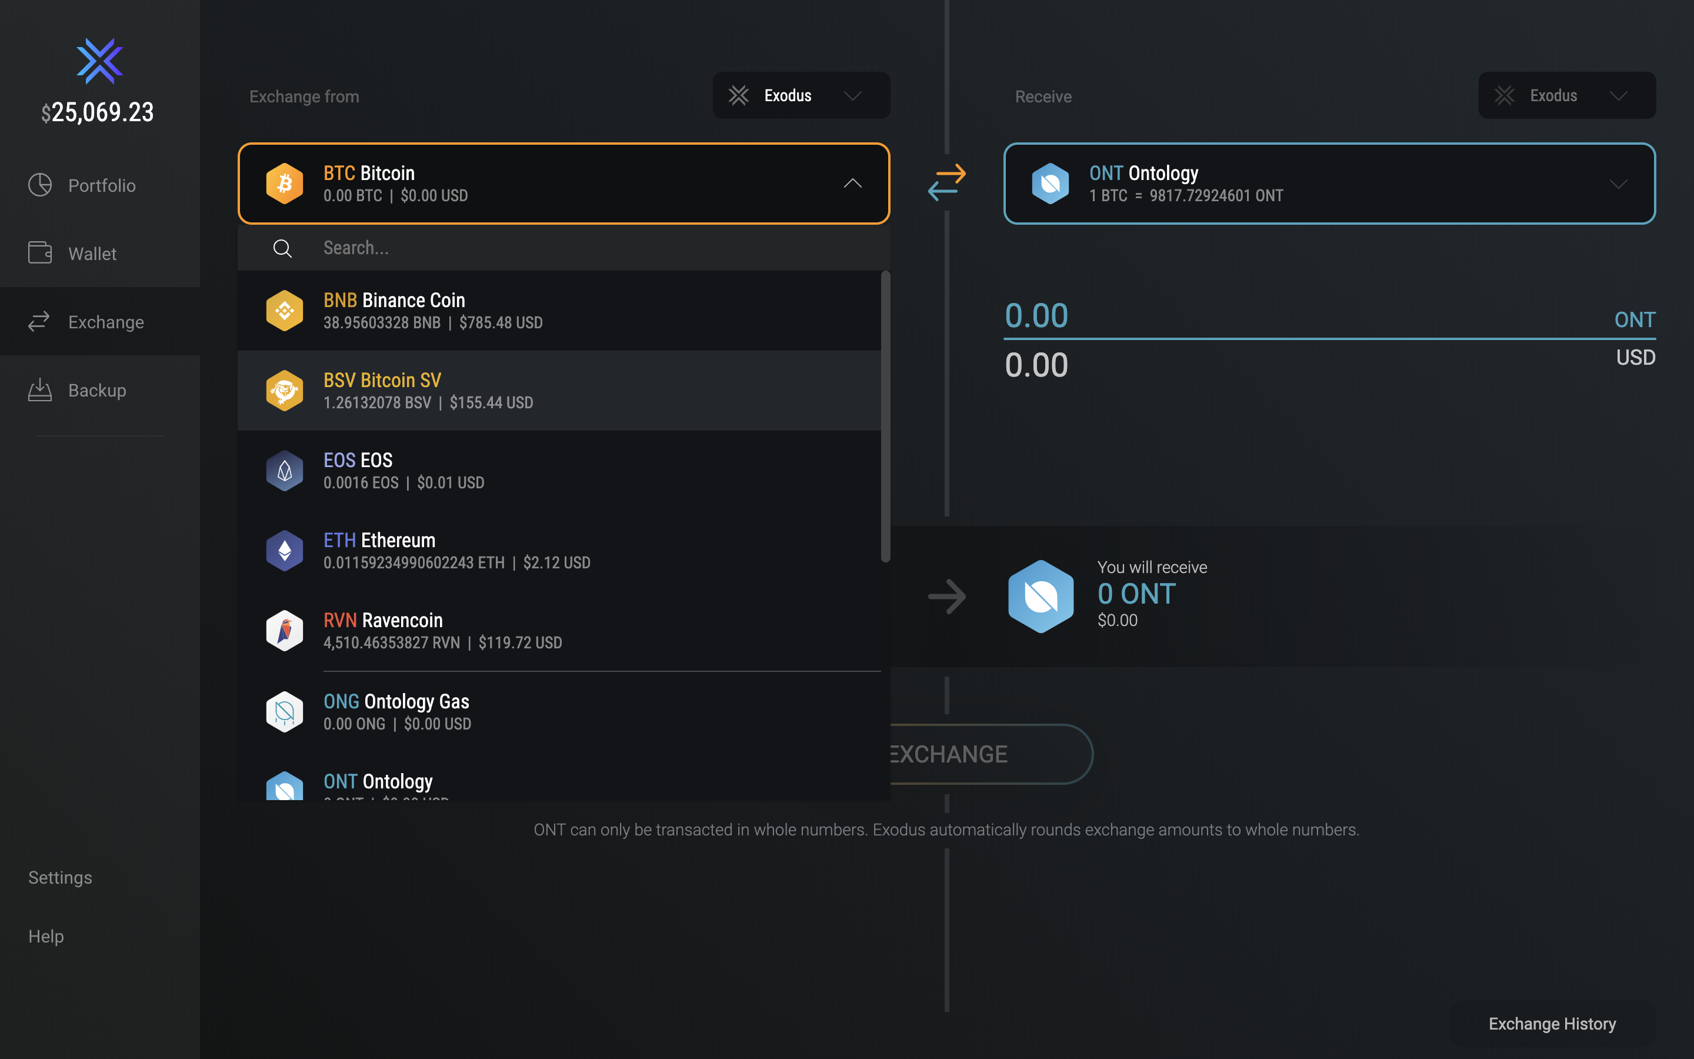Click the Ethereum hexagon icon
This screenshot has height=1059, width=1694.
[x=284, y=551]
